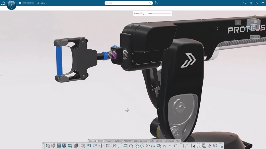Select the Trim scissors tool
The height and width of the screenshot is (149, 266).
coord(193,146)
